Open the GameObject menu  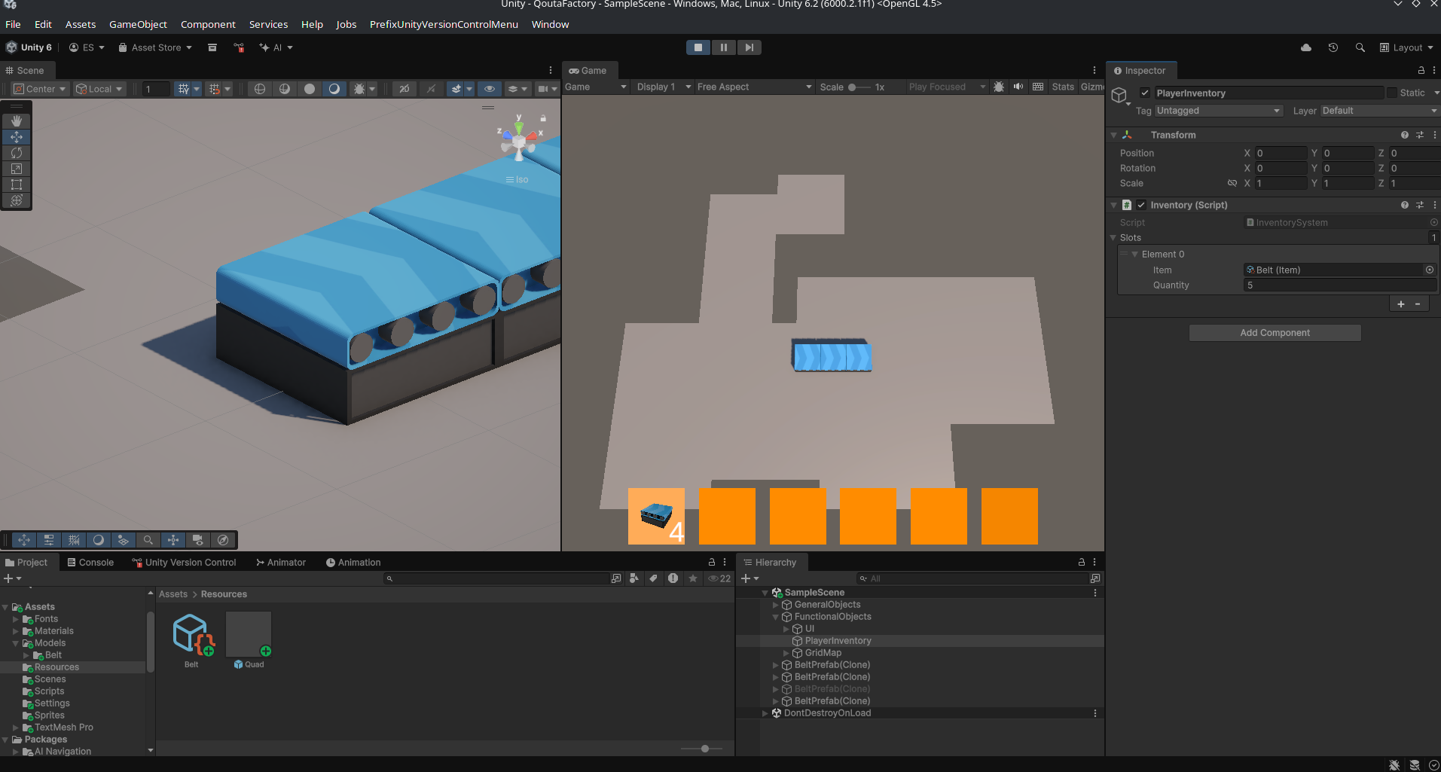[x=138, y=24]
